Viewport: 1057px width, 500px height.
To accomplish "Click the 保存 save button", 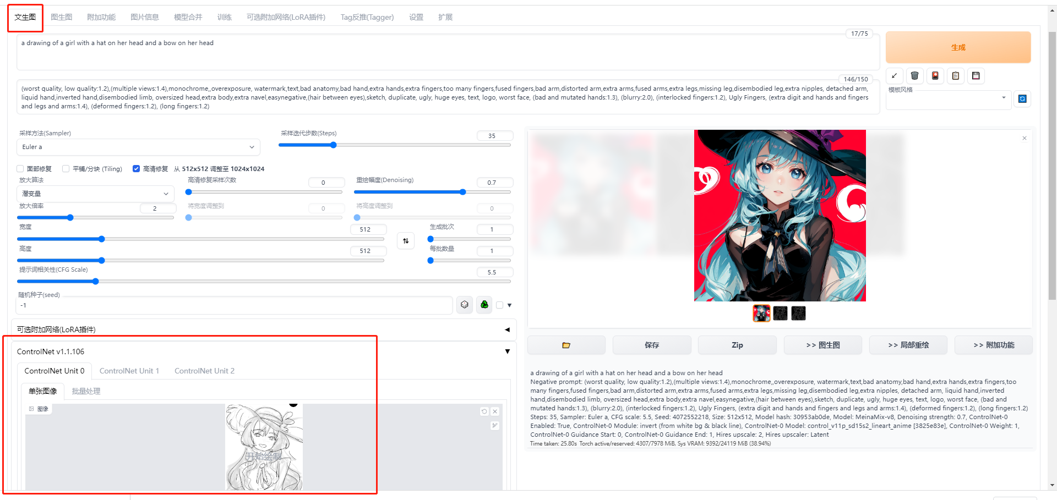I will (x=652, y=345).
